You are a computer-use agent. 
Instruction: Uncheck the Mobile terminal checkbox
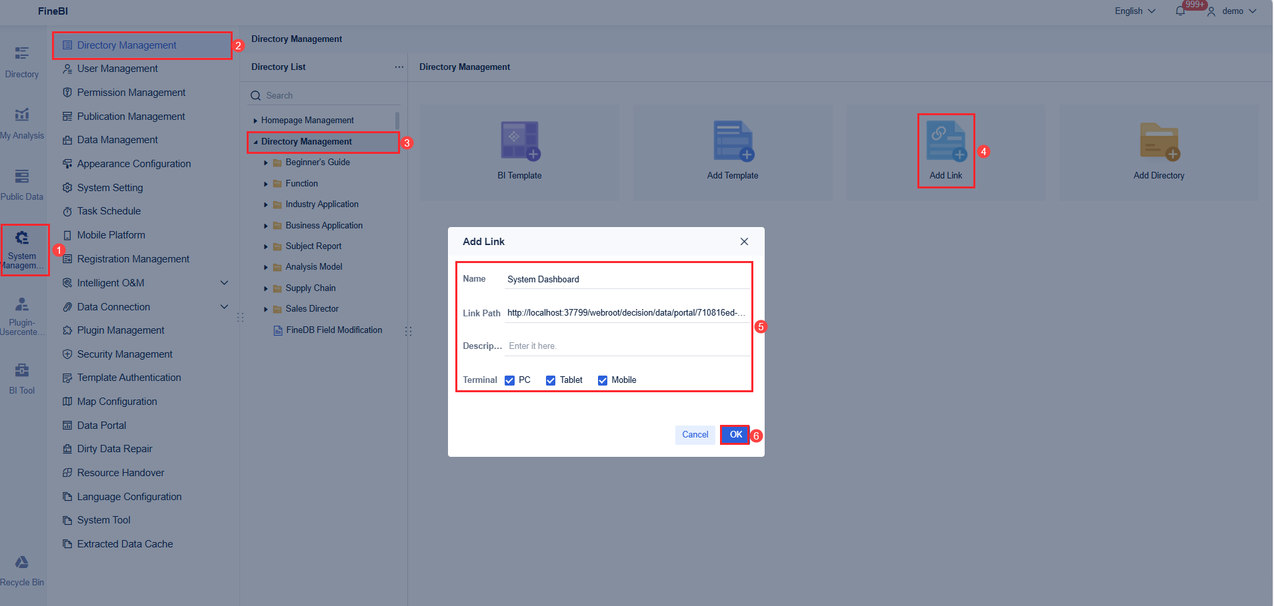tap(603, 380)
